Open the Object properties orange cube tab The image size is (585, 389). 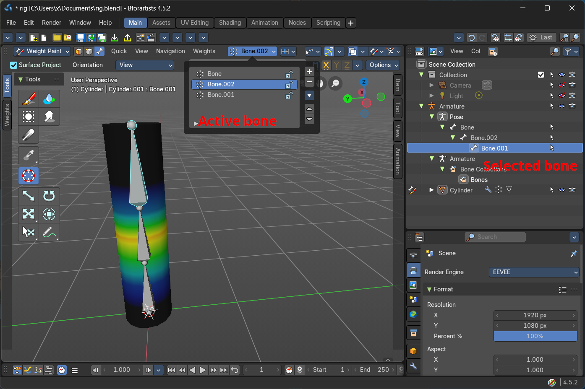(413, 351)
